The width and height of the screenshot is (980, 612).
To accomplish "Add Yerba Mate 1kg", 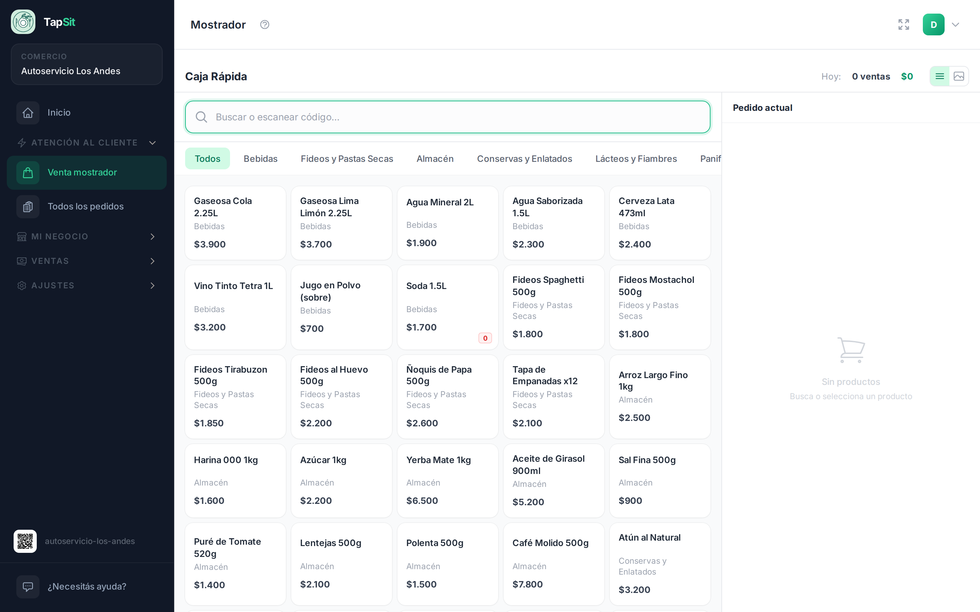I will [447, 481].
